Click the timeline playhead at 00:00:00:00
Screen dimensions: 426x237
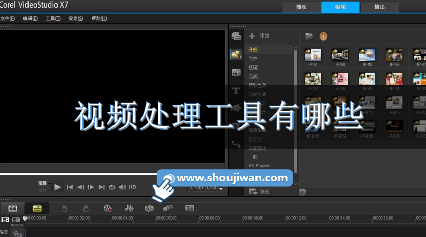click(x=25, y=219)
